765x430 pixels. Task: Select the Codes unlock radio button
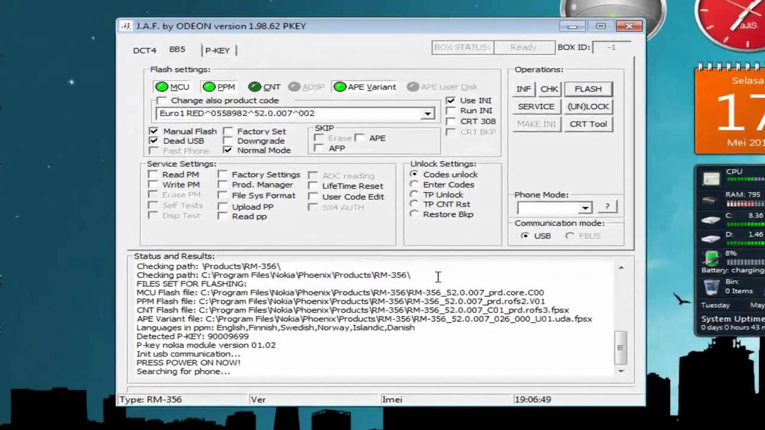414,174
